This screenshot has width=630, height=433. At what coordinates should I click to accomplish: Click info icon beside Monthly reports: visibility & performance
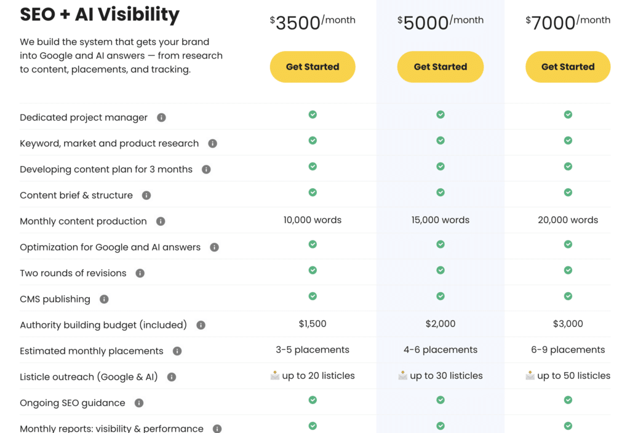217,429
